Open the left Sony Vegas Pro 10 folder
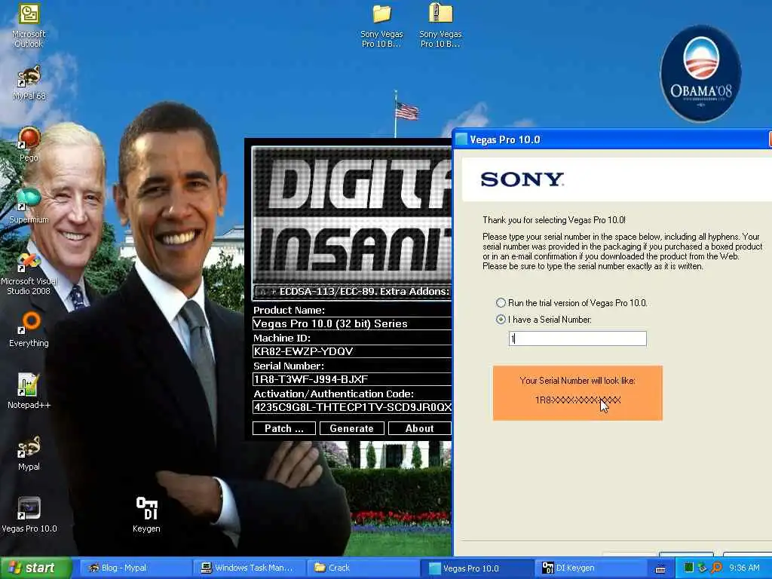This screenshot has width=772, height=579. (381, 26)
